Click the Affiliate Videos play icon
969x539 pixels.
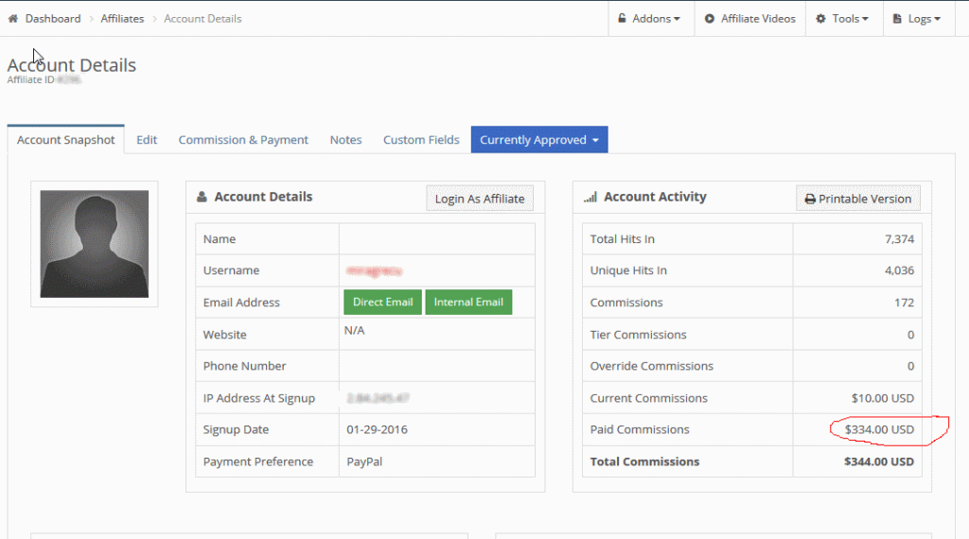coord(710,19)
